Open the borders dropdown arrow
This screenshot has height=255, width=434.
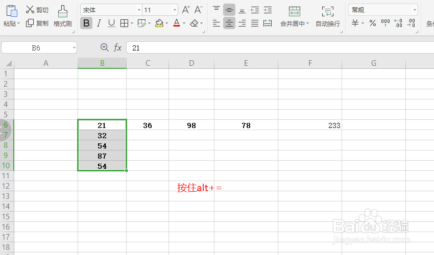[x=132, y=23]
